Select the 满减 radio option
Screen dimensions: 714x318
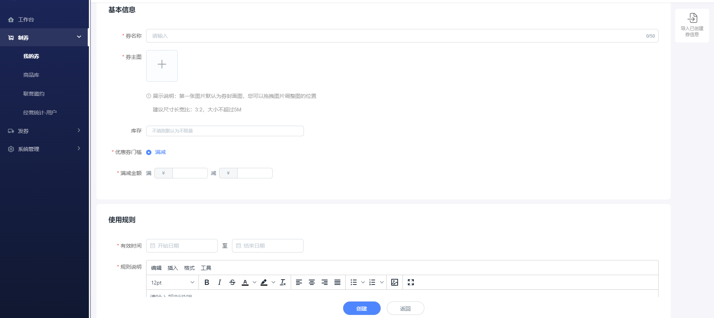pyautogui.click(x=149, y=152)
